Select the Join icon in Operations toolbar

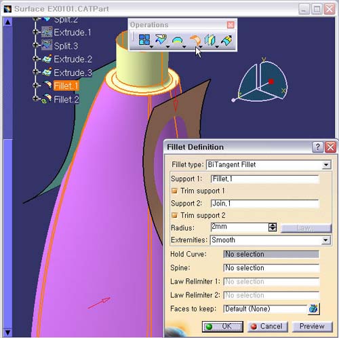(x=144, y=39)
